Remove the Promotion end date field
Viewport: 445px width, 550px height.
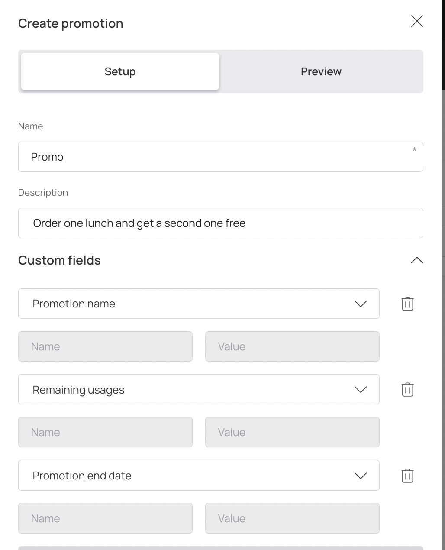407,476
